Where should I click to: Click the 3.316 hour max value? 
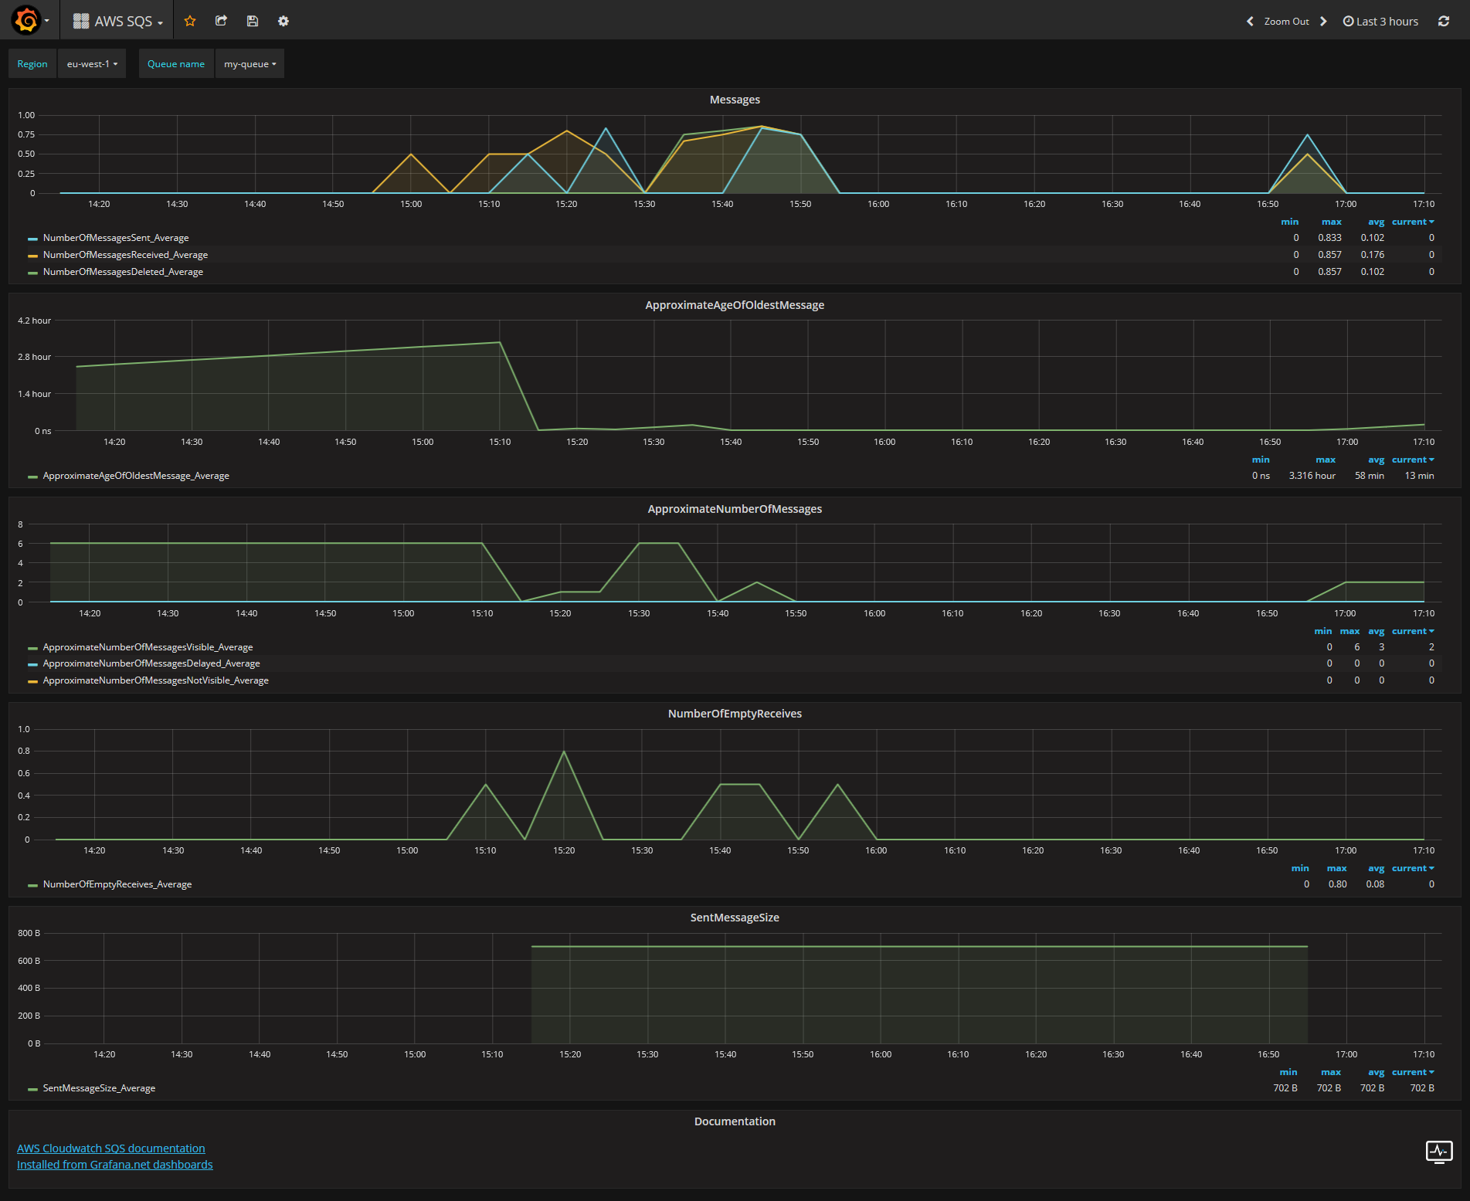point(1312,476)
